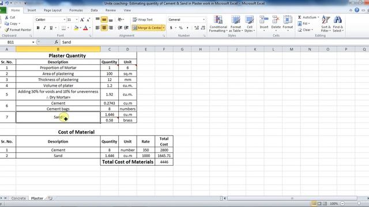The width and height of the screenshot is (369, 207).
Task: Toggle Bold formatting
Action: click(x=38, y=28)
